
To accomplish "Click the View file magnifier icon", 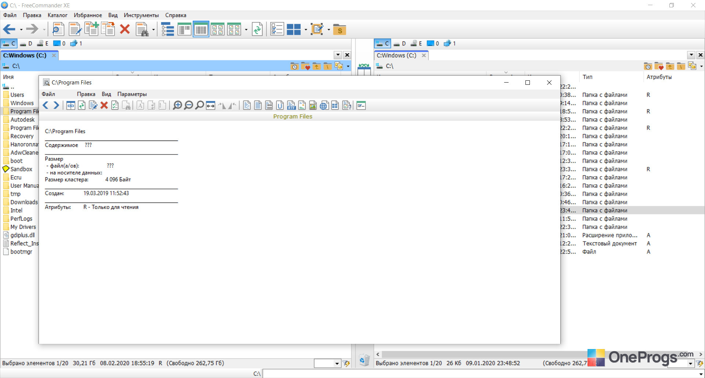I will pos(58,29).
